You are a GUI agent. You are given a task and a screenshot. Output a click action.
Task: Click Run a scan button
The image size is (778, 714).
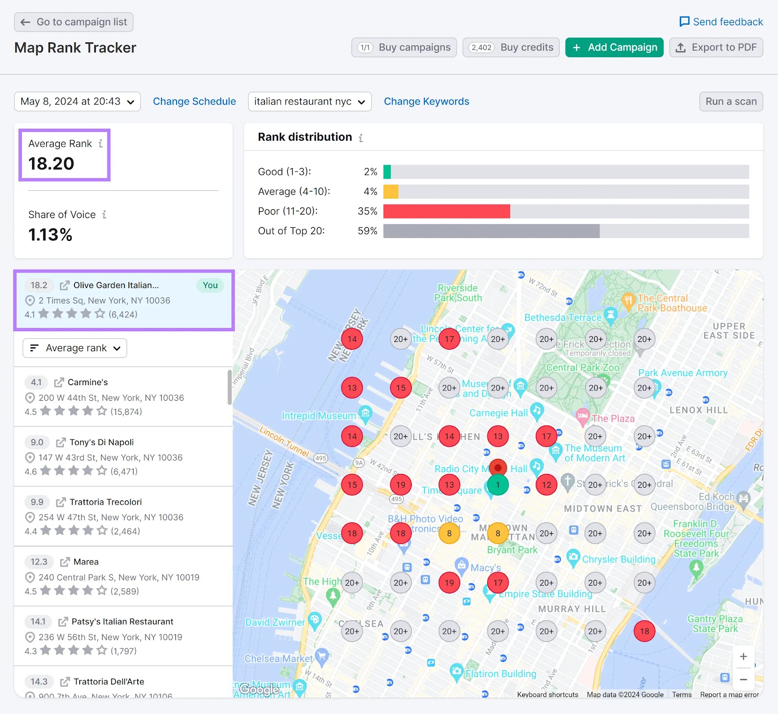731,102
